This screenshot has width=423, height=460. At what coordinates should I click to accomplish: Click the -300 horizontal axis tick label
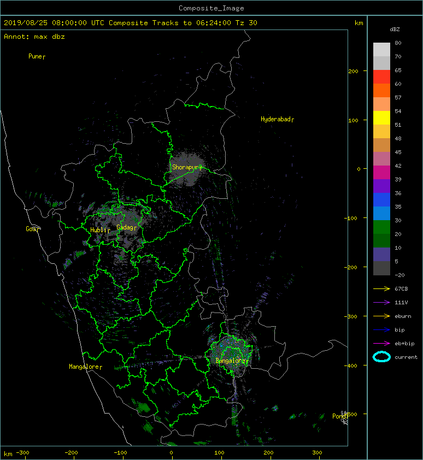(22, 453)
